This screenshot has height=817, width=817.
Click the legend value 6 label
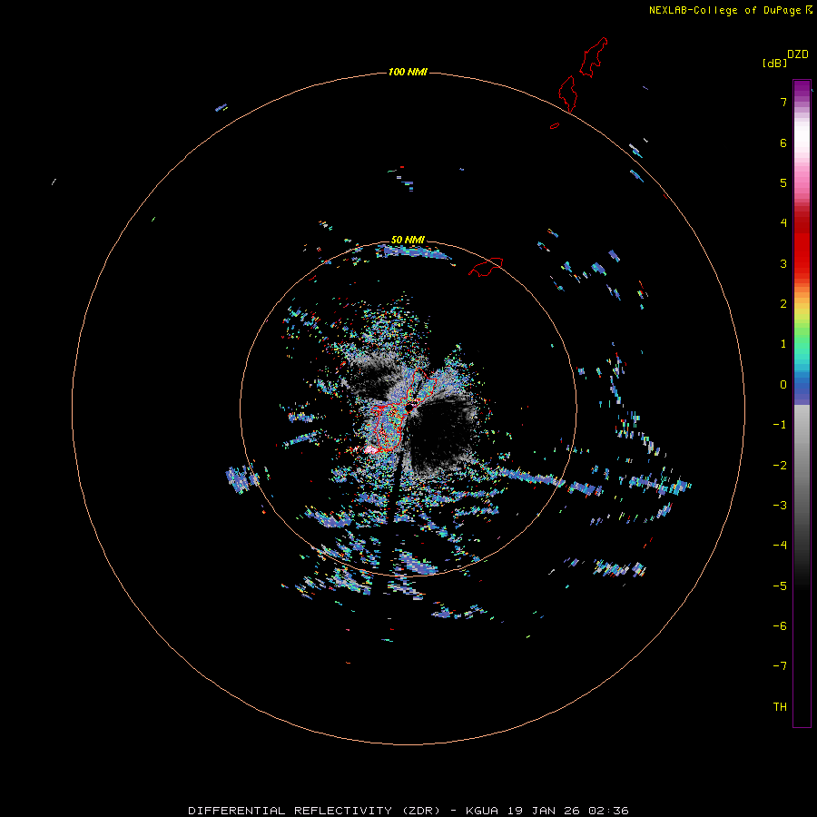783,143
